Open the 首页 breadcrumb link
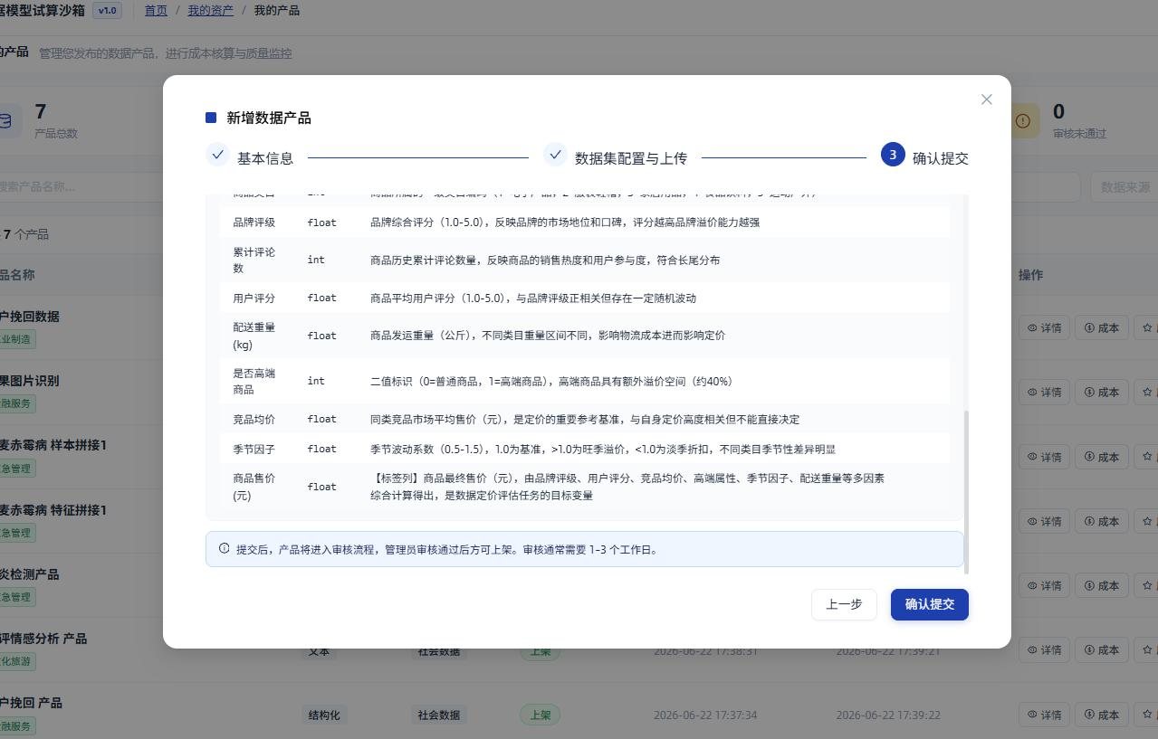1158x739 pixels. point(156,10)
